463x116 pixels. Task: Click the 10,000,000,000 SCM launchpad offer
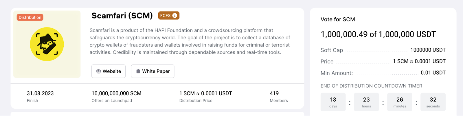click(x=116, y=93)
